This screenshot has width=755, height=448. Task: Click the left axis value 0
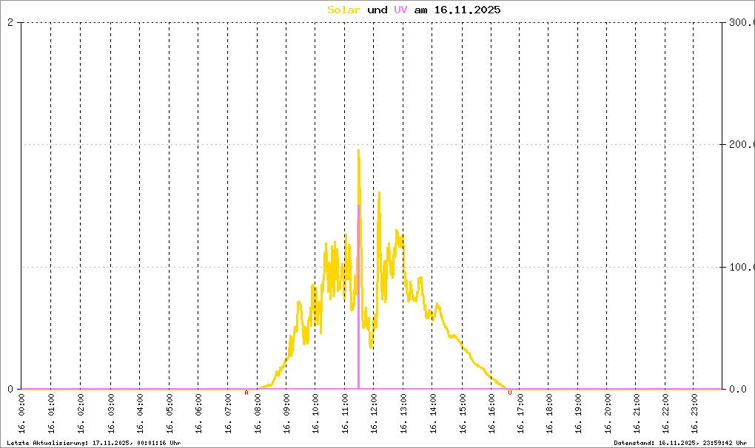point(10,389)
